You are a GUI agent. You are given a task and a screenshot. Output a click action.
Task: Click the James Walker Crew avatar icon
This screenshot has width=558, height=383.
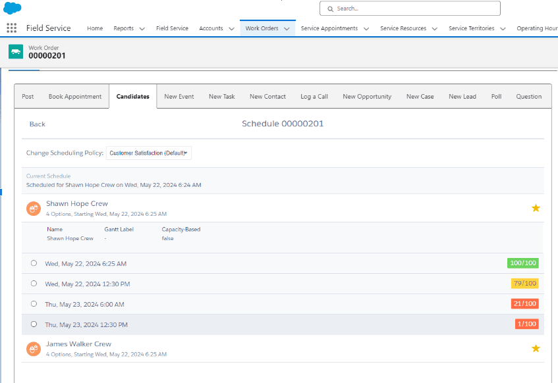(x=34, y=349)
